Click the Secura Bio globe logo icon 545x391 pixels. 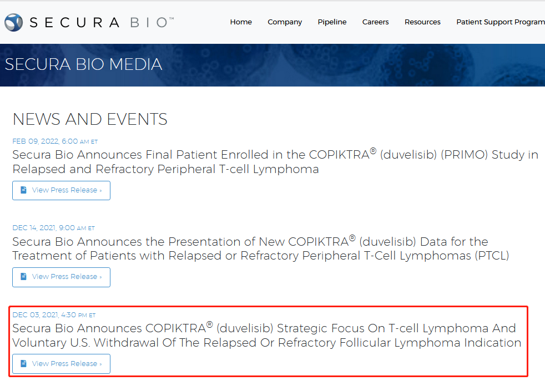click(13, 22)
